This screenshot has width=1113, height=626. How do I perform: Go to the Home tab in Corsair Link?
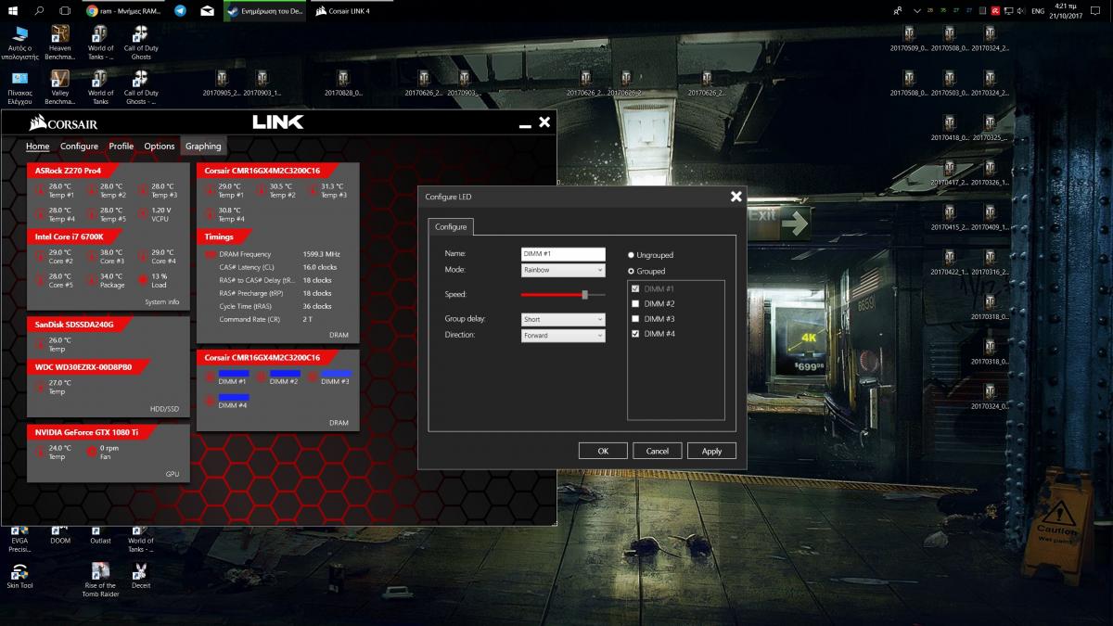pos(38,147)
